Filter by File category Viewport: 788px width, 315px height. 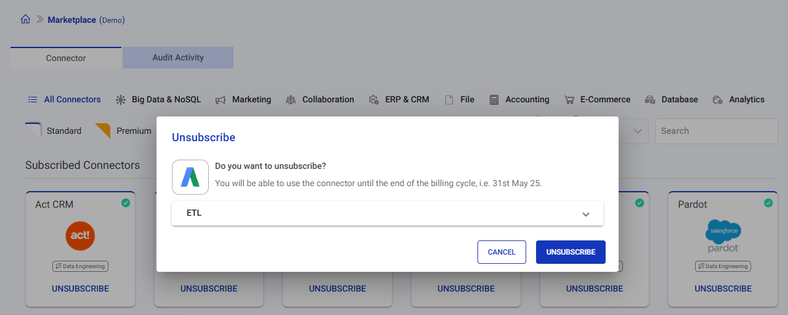(x=467, y=99)
